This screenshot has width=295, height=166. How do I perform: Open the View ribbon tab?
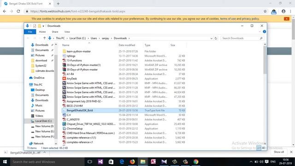click(67, 32)
